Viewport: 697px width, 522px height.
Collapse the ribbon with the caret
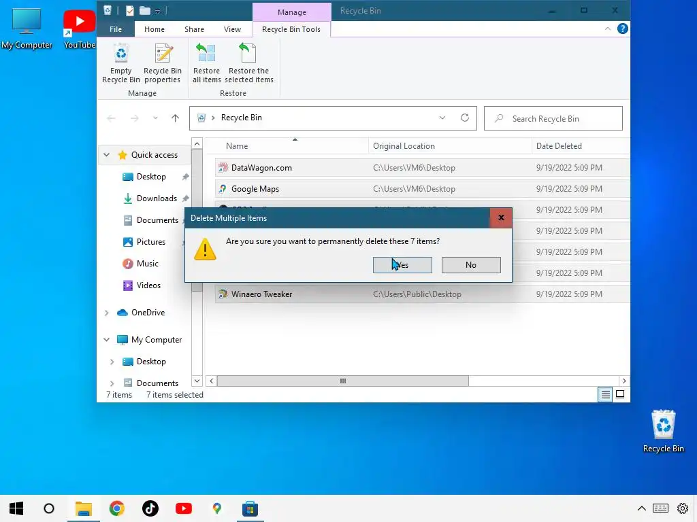point(607,29)
